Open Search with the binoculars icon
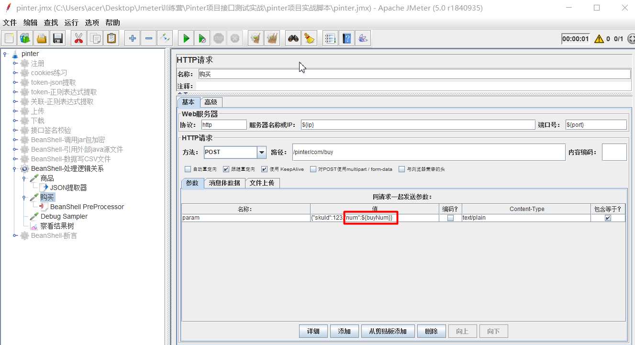635x345 pixels. click(293, 38)
